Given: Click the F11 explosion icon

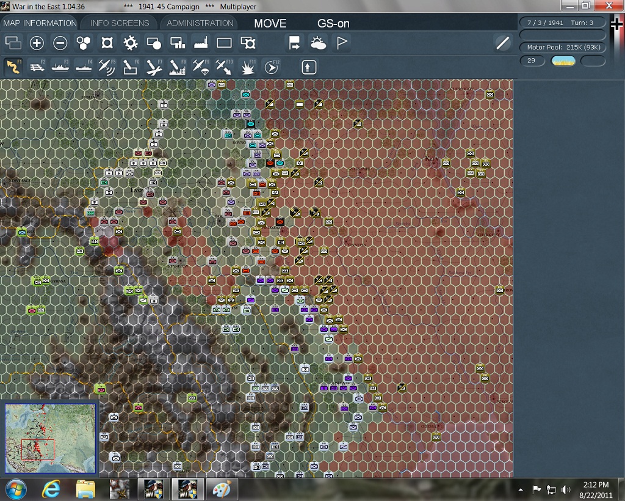Looking at the screenshot, I should [x=248, y=67].
